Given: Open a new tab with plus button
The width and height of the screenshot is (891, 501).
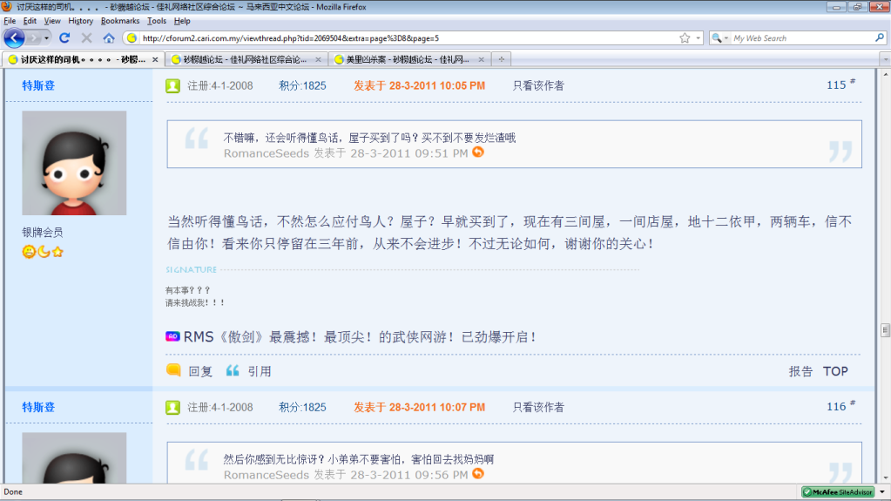Looking at the screenshot, I should click(x=501, y=60).
